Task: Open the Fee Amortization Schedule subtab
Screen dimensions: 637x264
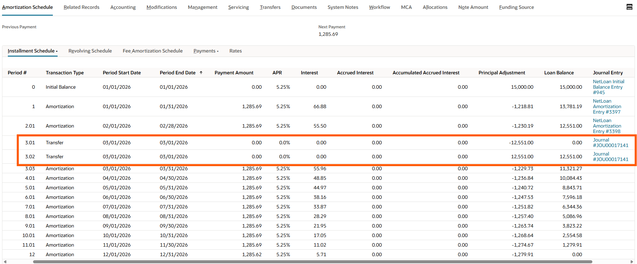Action: [x=152, y=51]
